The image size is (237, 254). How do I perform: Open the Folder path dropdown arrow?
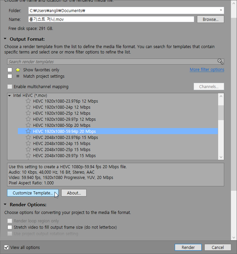pos(221,10)
